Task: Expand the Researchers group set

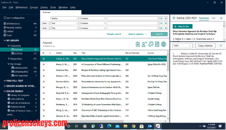Action: pos(9,59)
